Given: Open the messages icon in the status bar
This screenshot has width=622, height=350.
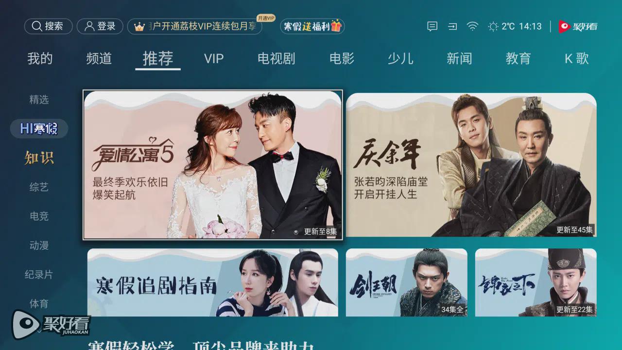Looking at the screenshot, I should tap(432, 26).
